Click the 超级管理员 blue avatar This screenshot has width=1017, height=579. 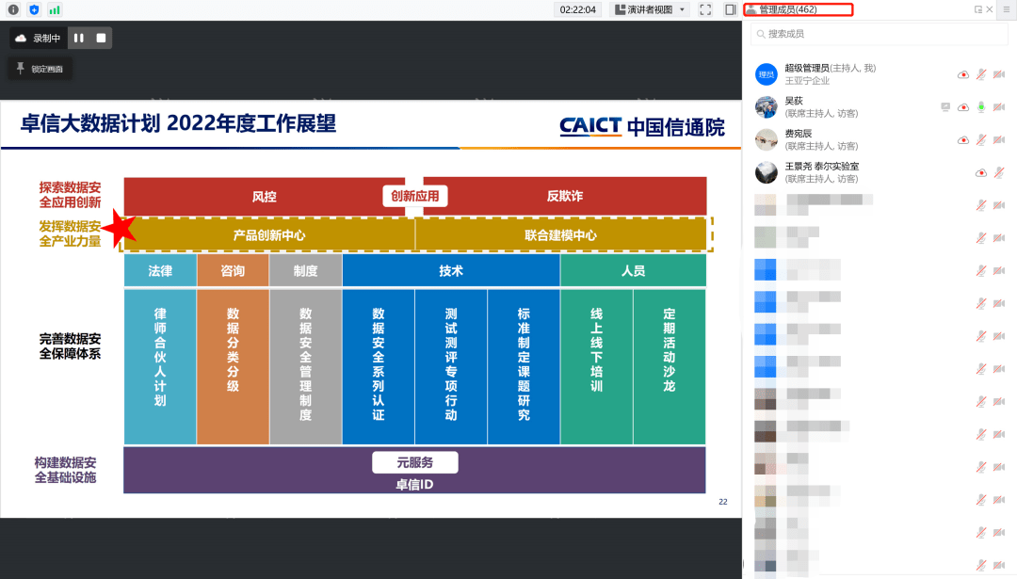click(x=766, y=74)
